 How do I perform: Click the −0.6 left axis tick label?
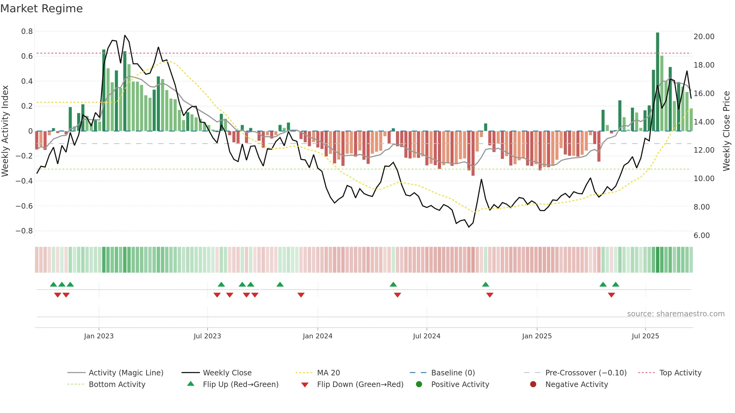tap(24, 206)
